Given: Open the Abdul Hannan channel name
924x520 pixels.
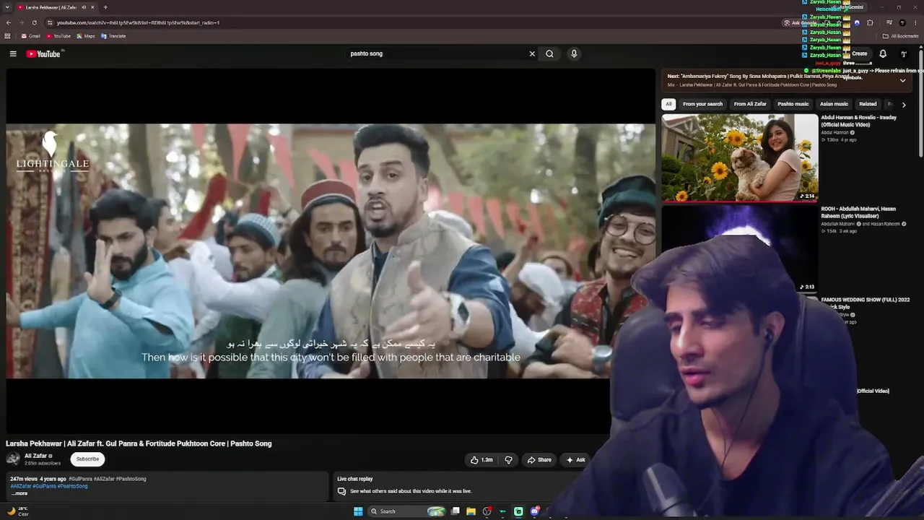Looking at the screenshot, I should 834,133.
